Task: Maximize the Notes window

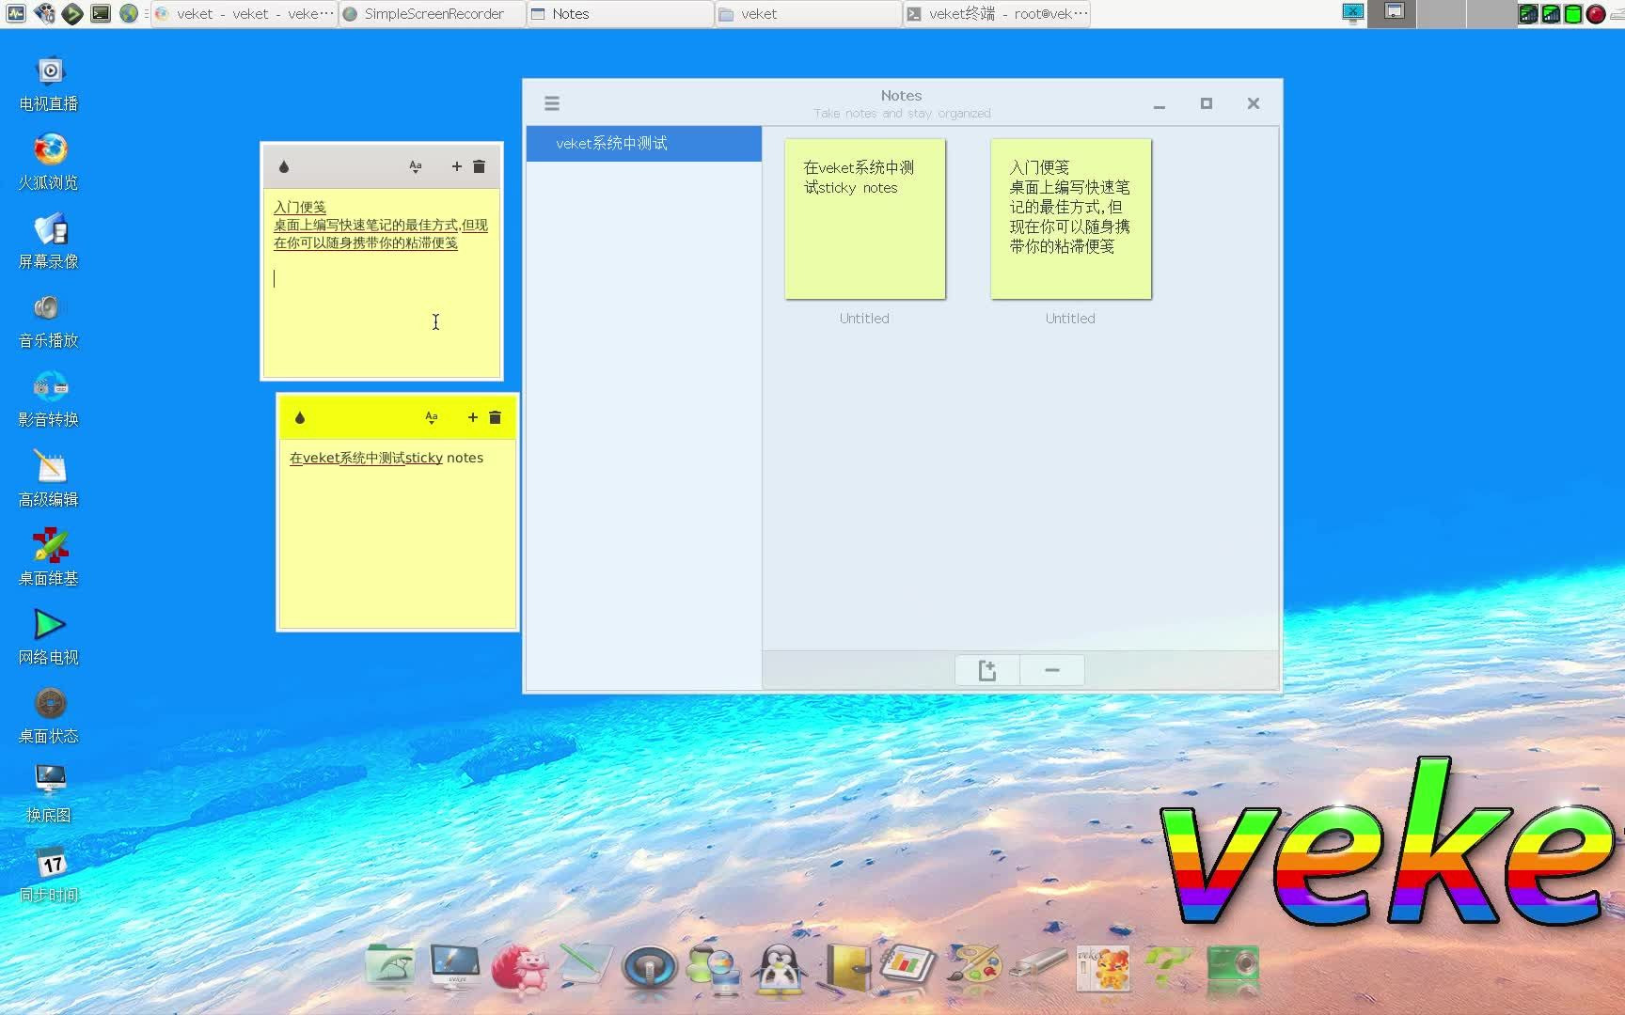Action: (x=1207, y=103)
